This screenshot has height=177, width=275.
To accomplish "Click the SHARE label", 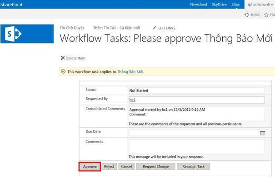I will [255, 15].
